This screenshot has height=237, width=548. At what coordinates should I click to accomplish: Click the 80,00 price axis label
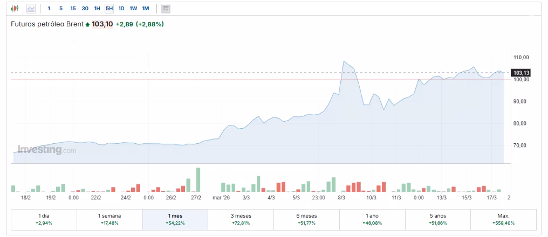click(x=520, y=123)
